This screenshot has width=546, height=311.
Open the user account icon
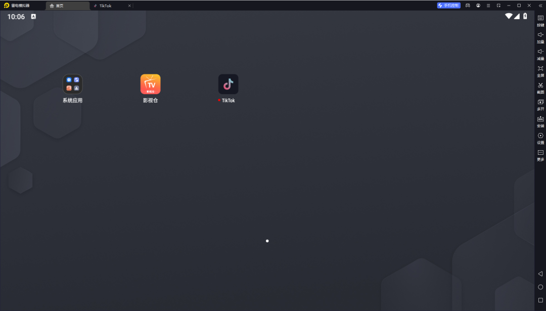point(478,5)
